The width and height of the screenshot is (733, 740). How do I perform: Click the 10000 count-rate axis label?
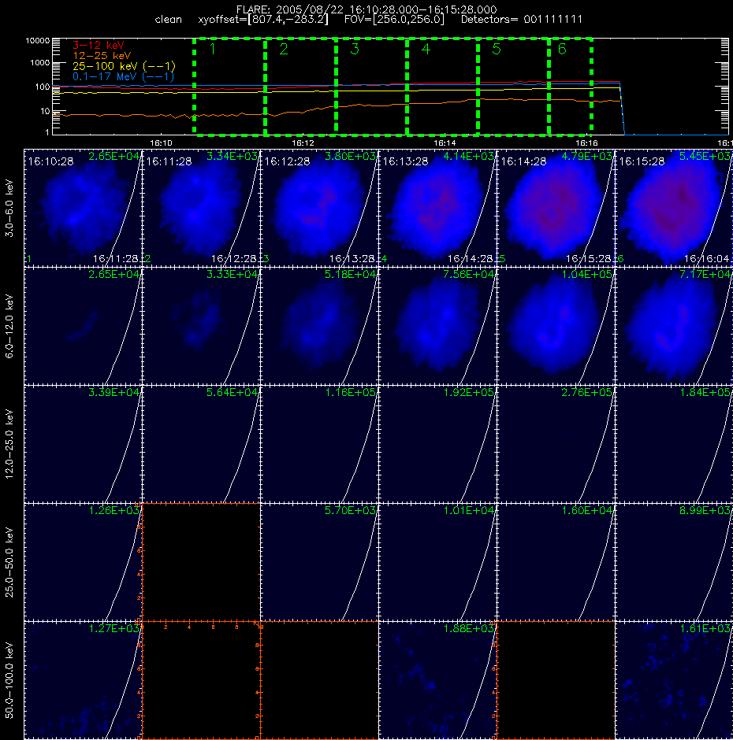pyautogui.click(x=37, y=41)
